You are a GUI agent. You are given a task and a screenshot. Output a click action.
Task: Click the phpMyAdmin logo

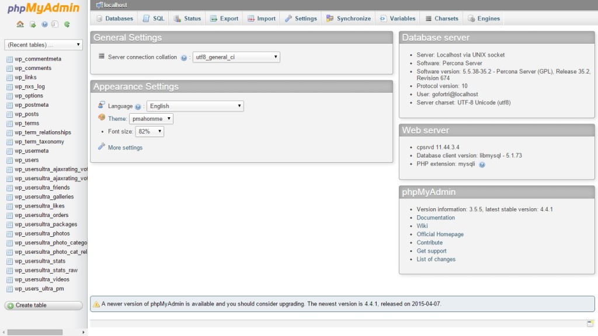click(x=43, y=8)
